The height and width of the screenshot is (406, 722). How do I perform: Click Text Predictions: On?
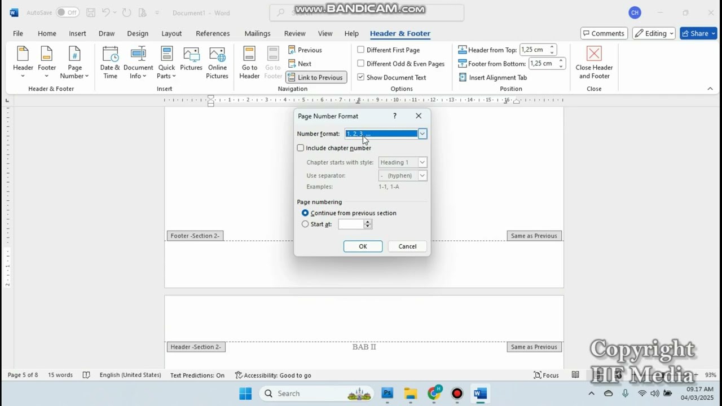pos(197,375)
